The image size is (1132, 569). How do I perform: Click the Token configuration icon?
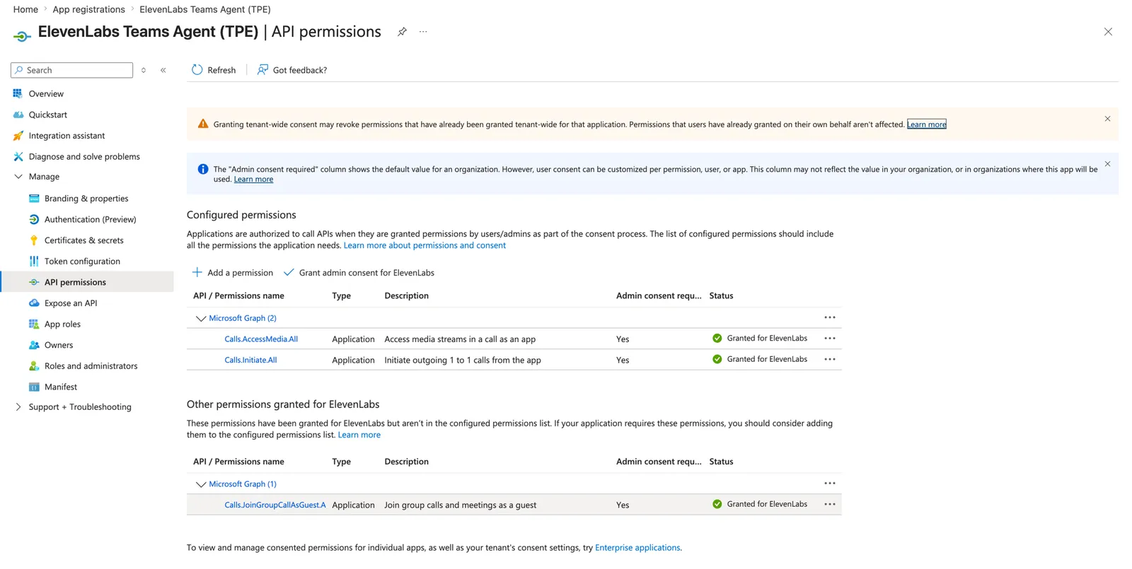click(x=34, y=261)
